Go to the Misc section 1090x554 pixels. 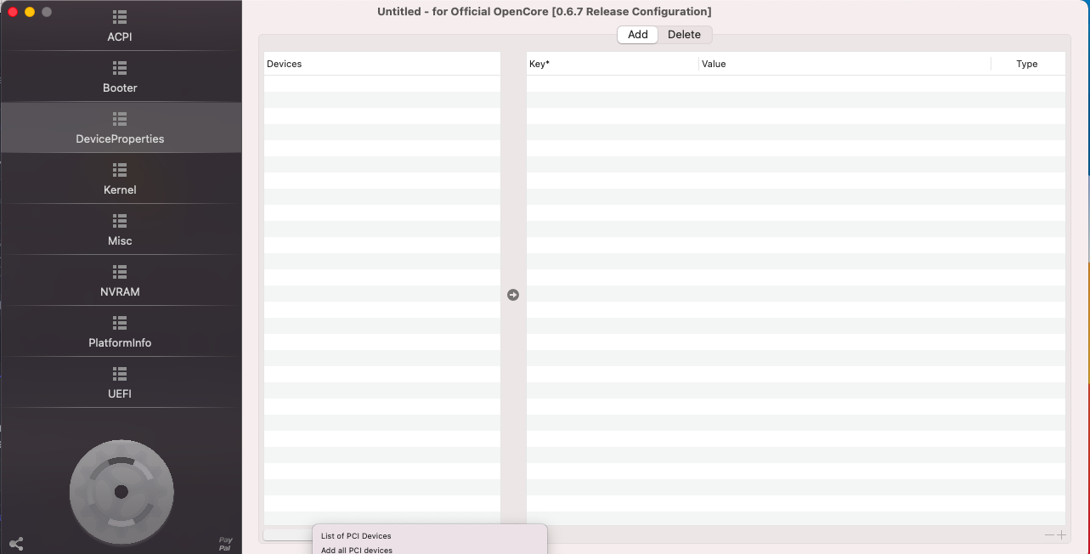click(120, 230)
